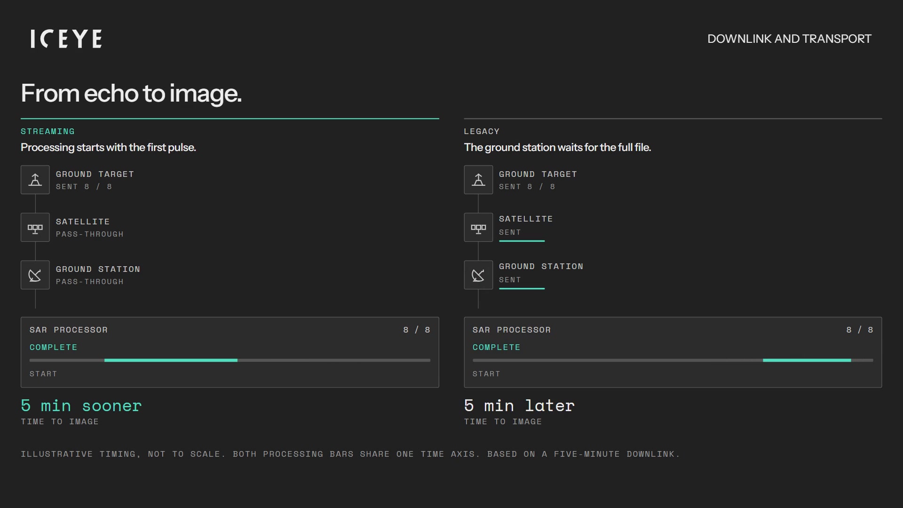Click the illustrative timing footnote

[x=350, y=454]
